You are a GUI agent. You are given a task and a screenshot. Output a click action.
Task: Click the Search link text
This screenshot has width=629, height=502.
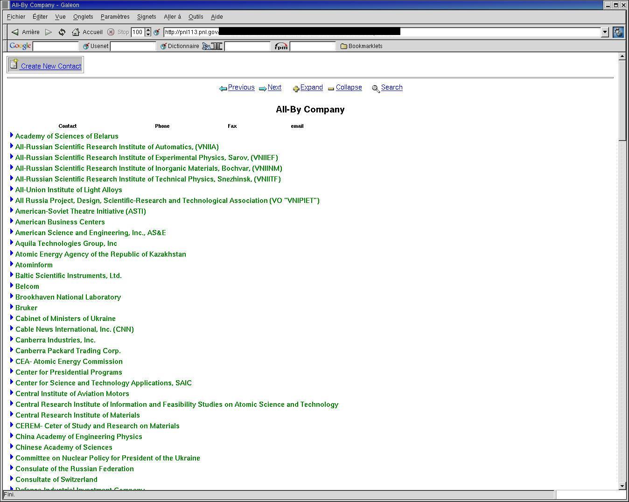point(391,87)
